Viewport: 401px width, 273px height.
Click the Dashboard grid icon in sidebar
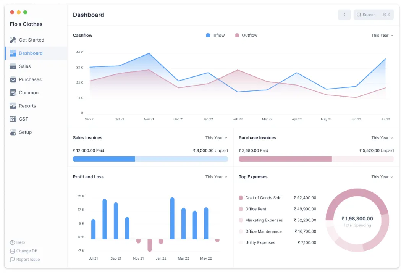tap(13, 53)
